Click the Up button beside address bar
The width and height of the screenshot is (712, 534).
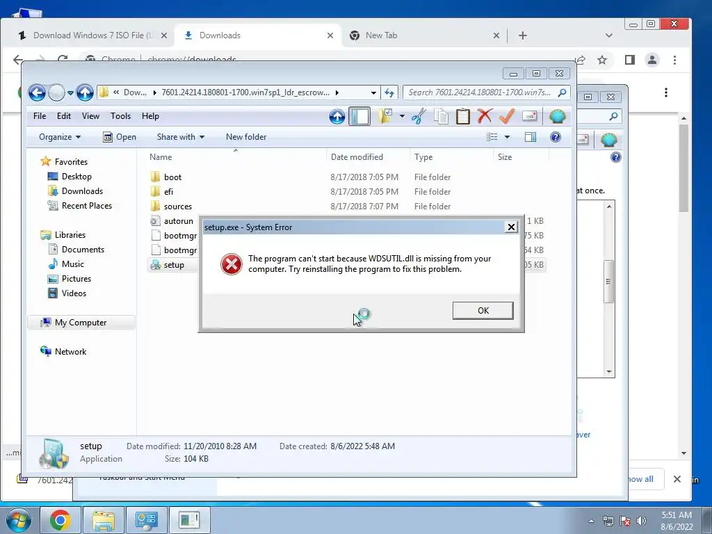tap(84, 92)
